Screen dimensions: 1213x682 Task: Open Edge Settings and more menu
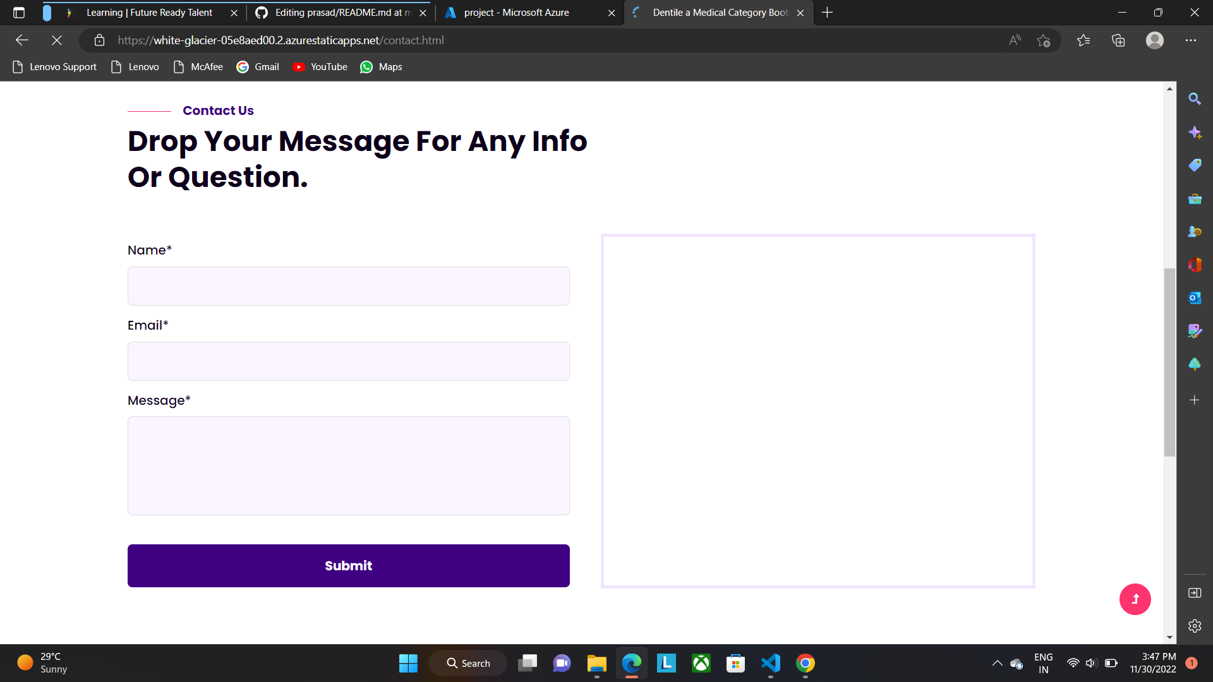point(1191,40)
